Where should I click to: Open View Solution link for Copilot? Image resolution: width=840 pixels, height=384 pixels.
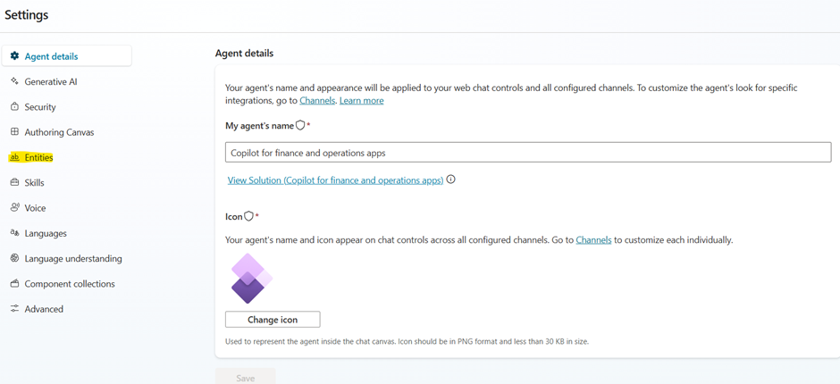pos(335,180)
